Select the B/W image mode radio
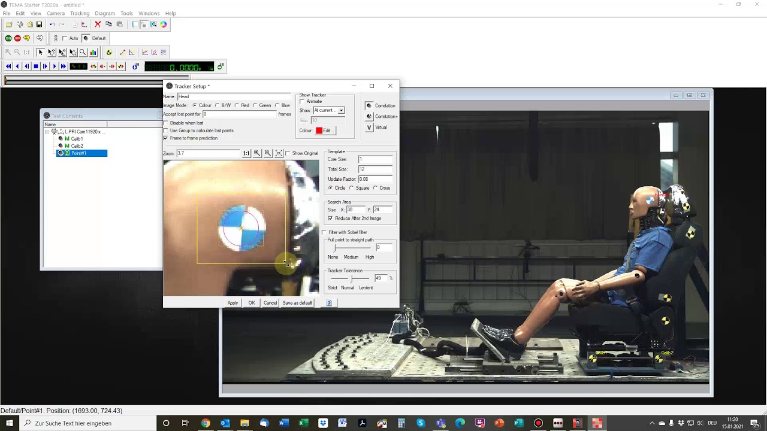Viewport: 767px width, 431px height. (218, 105)
